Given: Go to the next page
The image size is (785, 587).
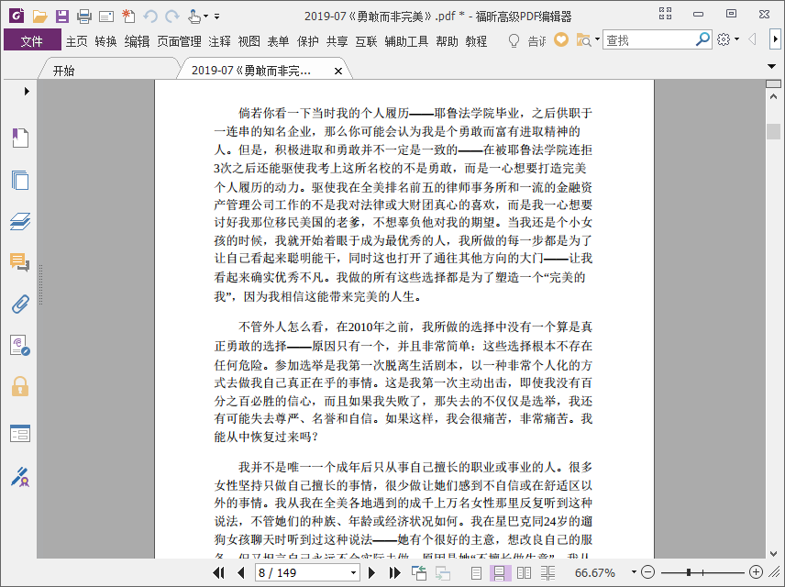Looking at the screenshot, I should coord(371,572).
